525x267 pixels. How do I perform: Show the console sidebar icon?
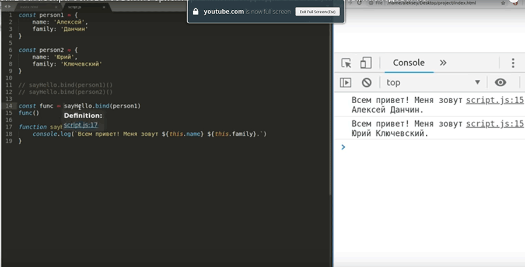click(x=345, y=82)
